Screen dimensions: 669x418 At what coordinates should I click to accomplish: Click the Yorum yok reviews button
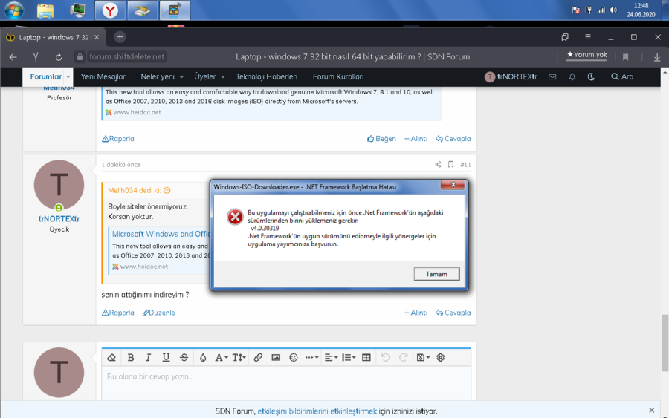tap(586, 55)
